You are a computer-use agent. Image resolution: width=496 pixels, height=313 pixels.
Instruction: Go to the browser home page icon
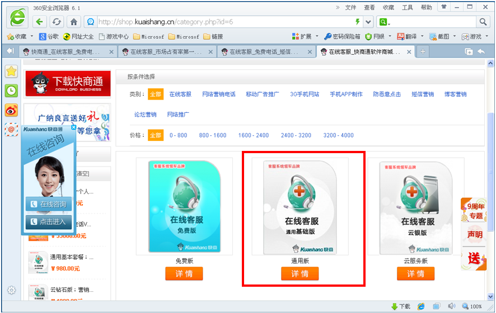[x=73, y=22]
